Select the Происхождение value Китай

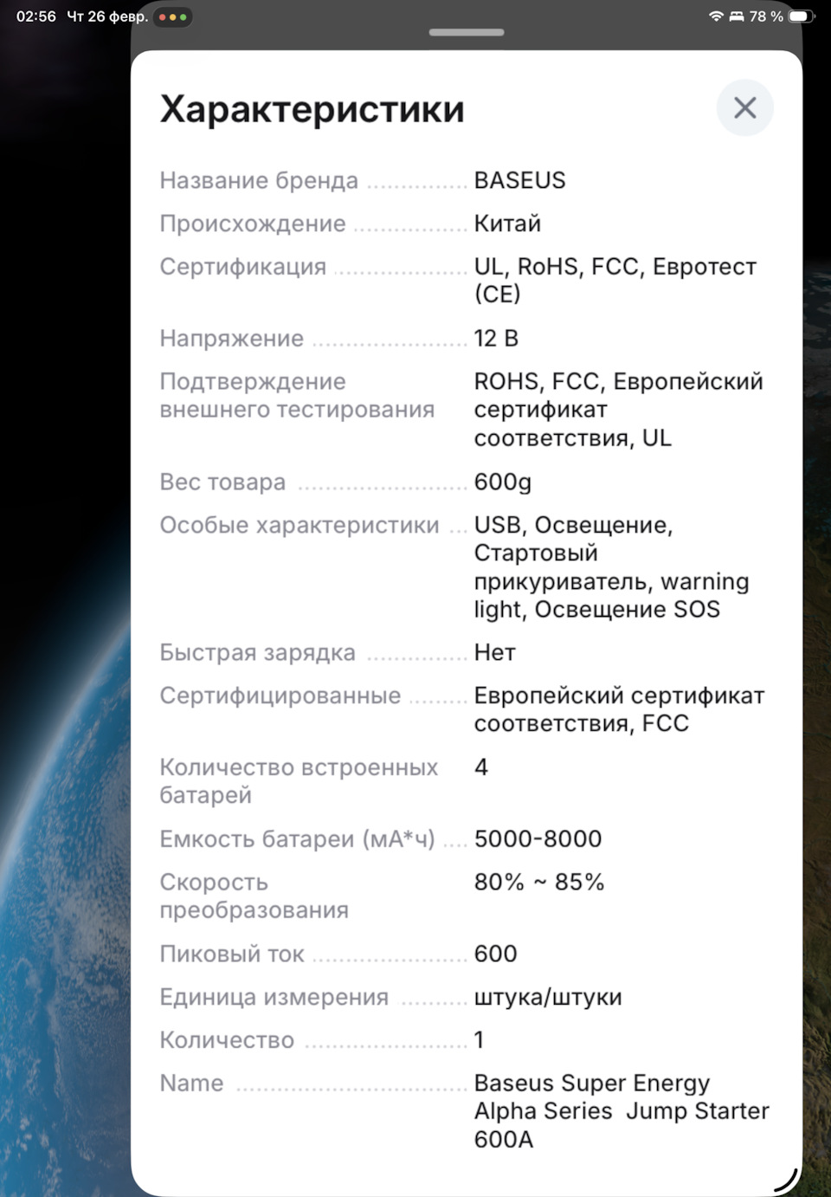click(506, 223)
